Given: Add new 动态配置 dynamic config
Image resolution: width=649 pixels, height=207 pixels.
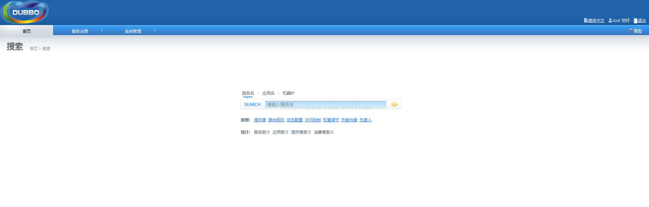Looking at the screenshot, I should coord(295,120).
